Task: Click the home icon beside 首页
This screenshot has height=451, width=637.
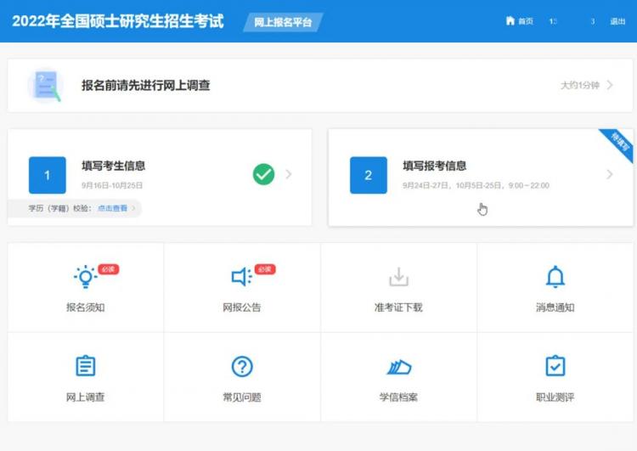Action: tap(510, 21)
